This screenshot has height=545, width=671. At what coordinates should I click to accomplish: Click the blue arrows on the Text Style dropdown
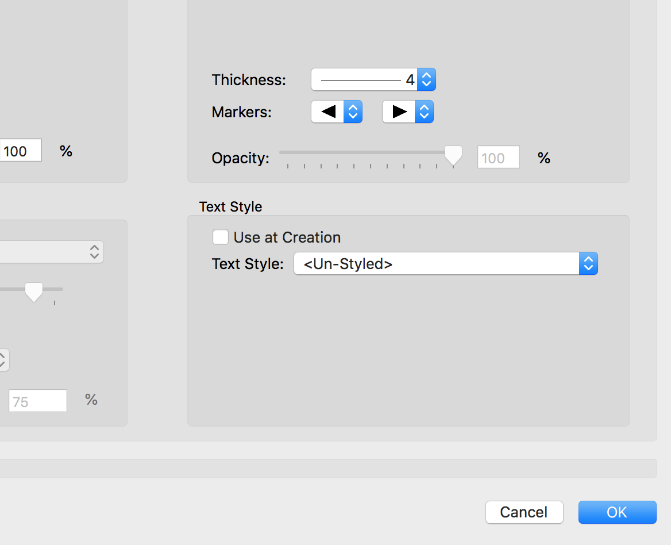pyautogui.click(x=588, y=263)
